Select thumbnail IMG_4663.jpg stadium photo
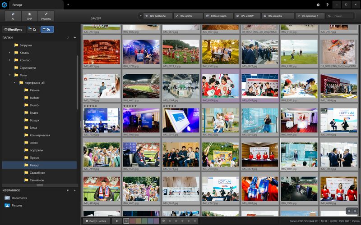361x225 pixels. tap(141, 86)
